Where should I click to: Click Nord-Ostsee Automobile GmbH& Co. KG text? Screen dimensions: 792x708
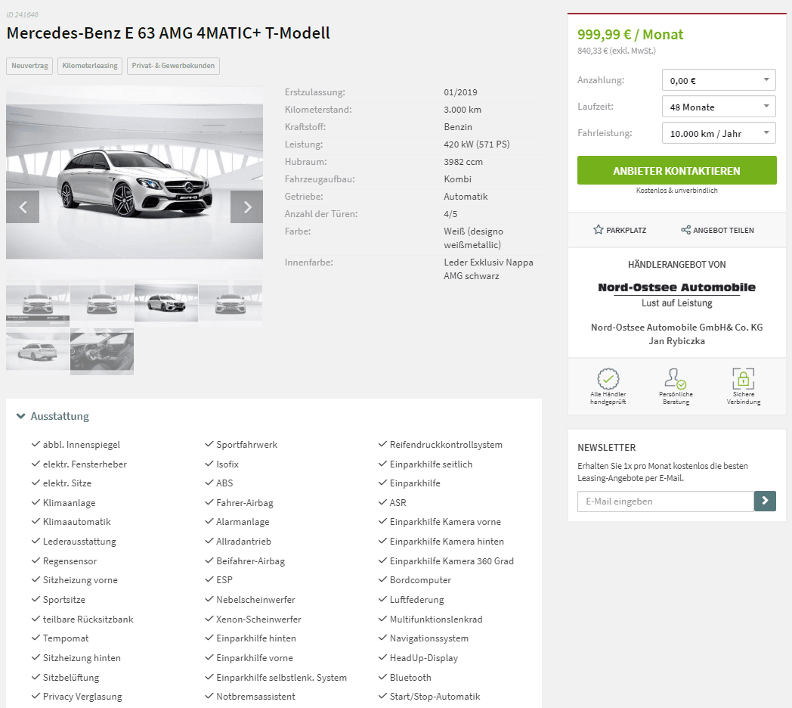tap(676, 328)
